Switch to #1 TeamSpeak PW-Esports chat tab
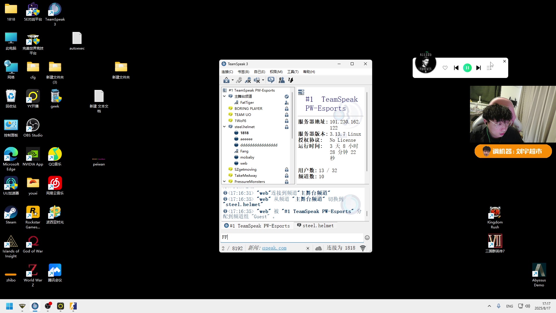This screenshot has height=313, width=556. tap(257, 226)
